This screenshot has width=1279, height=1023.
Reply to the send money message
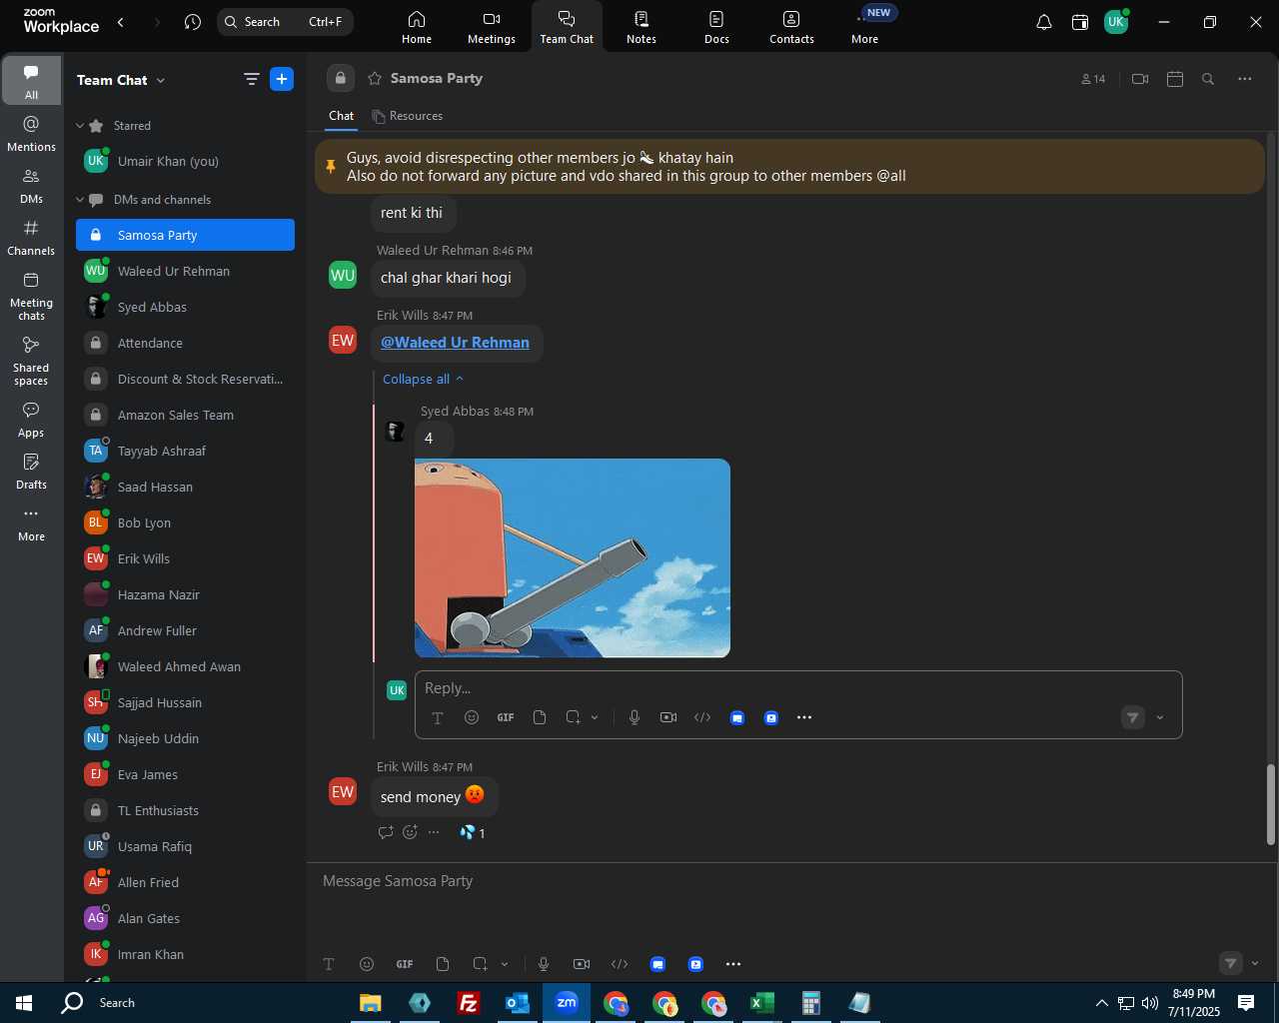pos(386,832)
